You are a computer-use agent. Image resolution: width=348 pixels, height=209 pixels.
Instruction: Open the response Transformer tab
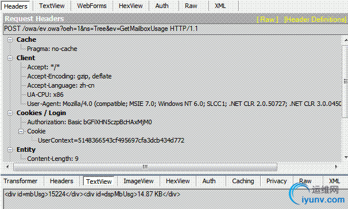21,181
